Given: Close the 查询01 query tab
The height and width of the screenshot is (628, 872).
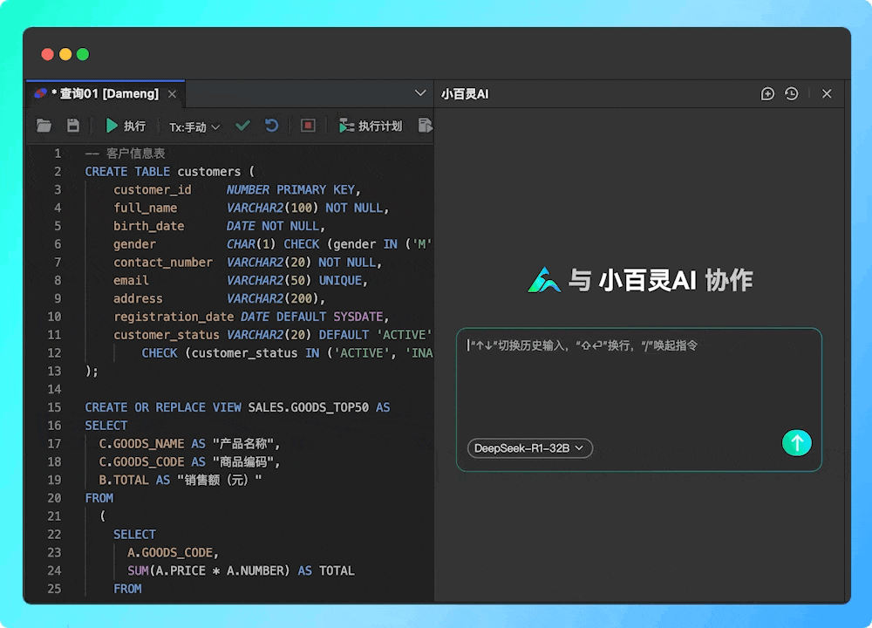Looking at the screenshot, I should click(x=172, y=92).
